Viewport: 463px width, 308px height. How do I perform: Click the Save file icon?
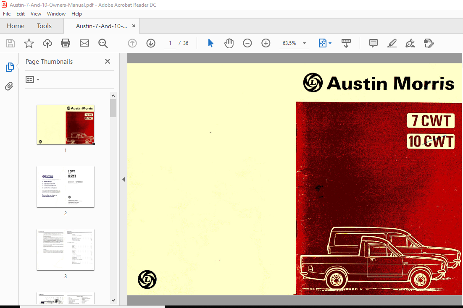pyautogui.click(x=11, y=43)
